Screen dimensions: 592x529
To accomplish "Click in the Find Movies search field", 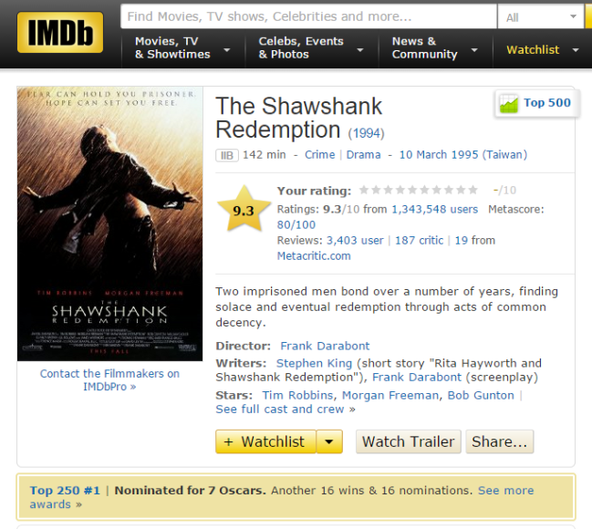I will click(308, 16).
